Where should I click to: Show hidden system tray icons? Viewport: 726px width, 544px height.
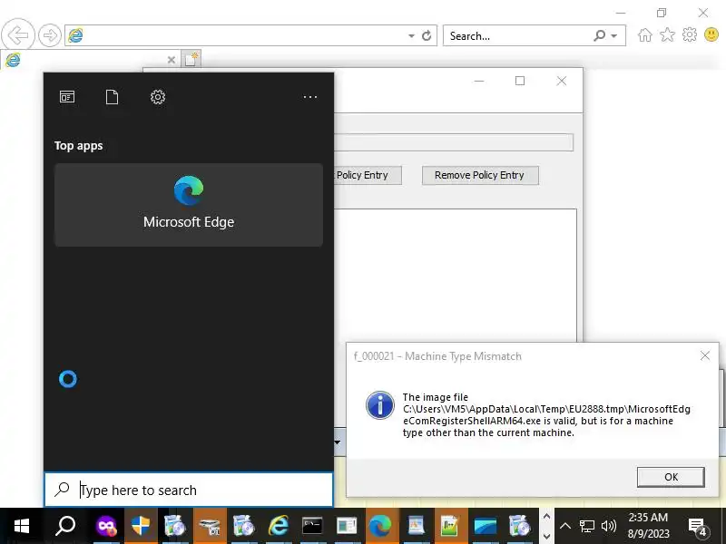(564, 526)
